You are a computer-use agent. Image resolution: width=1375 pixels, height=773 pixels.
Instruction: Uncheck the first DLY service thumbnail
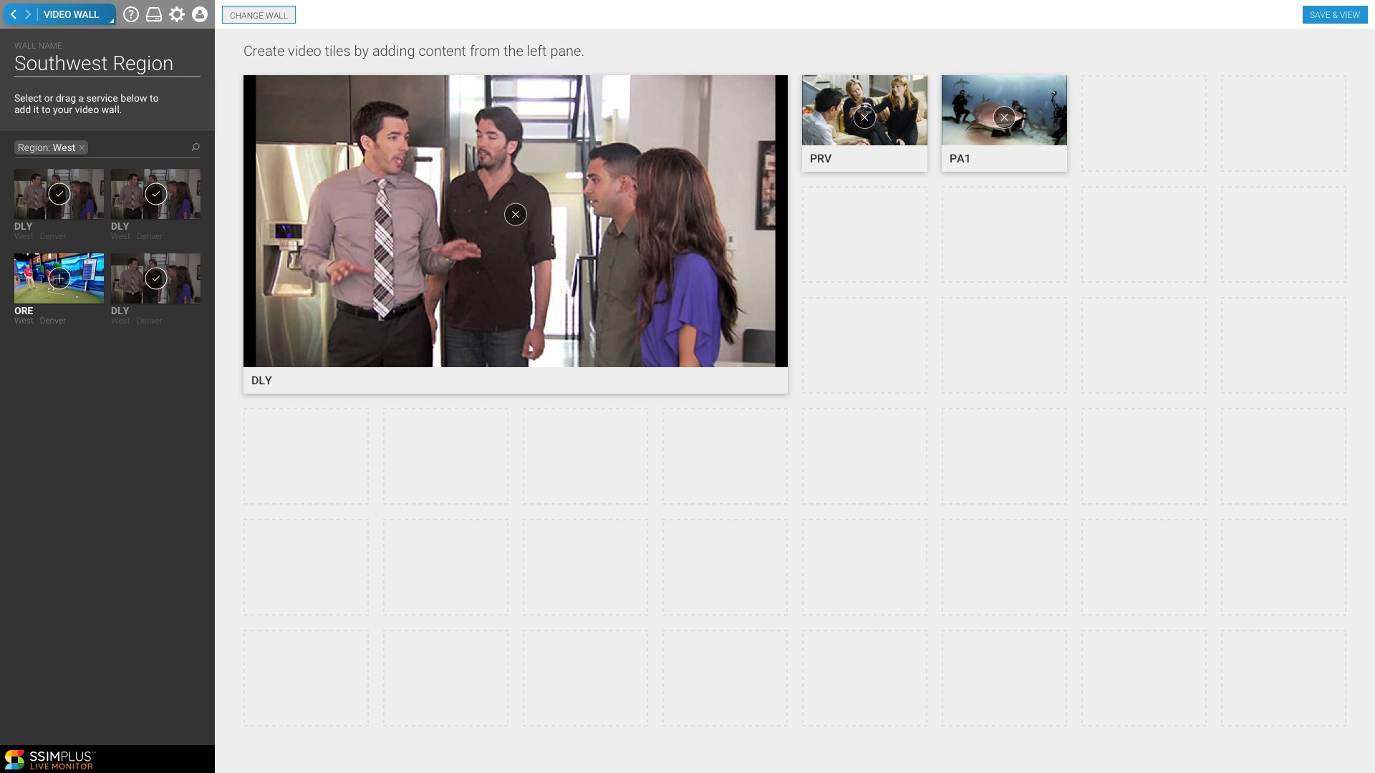pyautogui.click(x=59, y=194)
